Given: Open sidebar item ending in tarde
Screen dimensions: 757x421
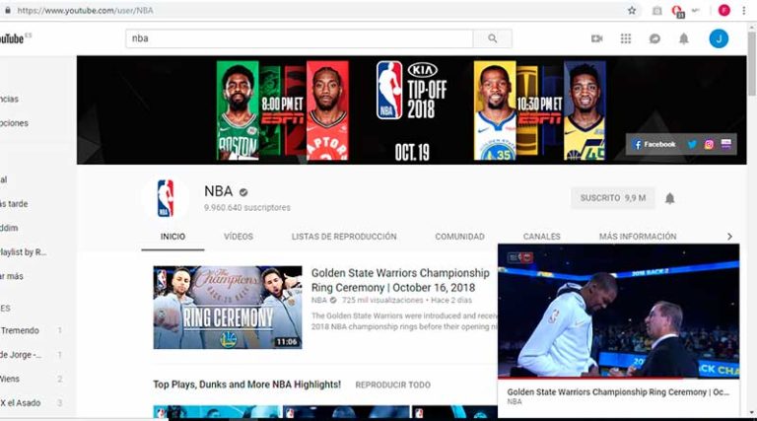Looking at the screenshot, I should (x=14, y=204).
